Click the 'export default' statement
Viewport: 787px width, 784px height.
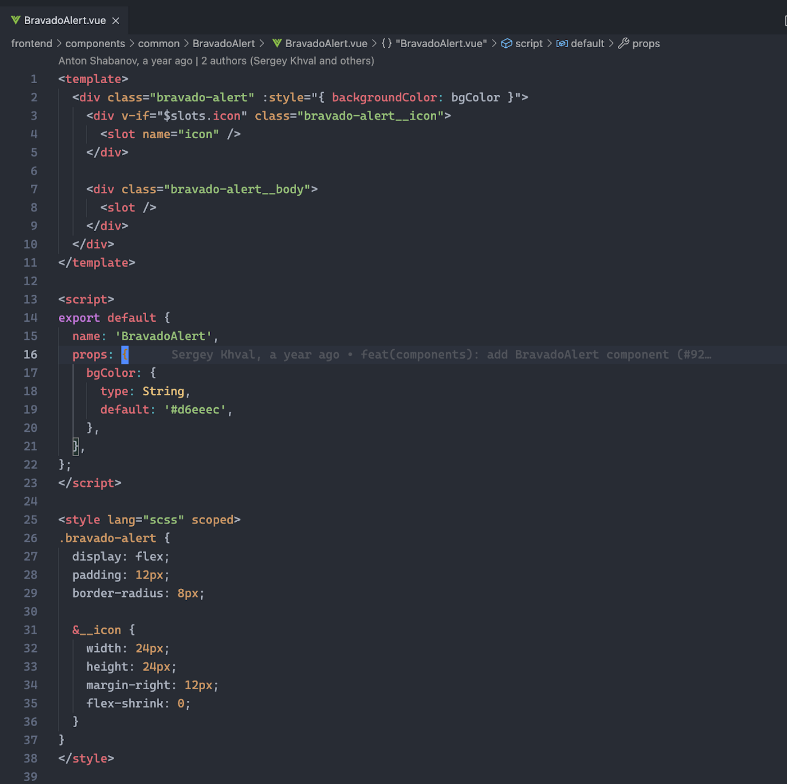pos(107,318)
